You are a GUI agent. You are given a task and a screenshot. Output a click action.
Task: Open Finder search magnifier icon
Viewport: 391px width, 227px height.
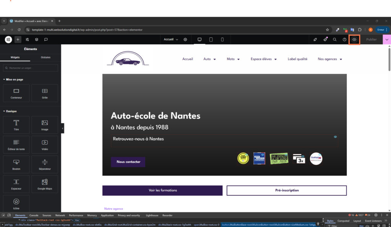coord(335,39)
